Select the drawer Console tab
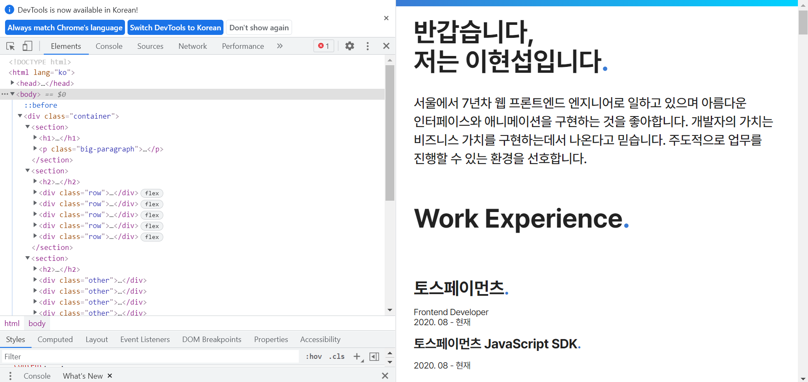The image size is (808, 382). pyautogui.click(x=37, y=376)
